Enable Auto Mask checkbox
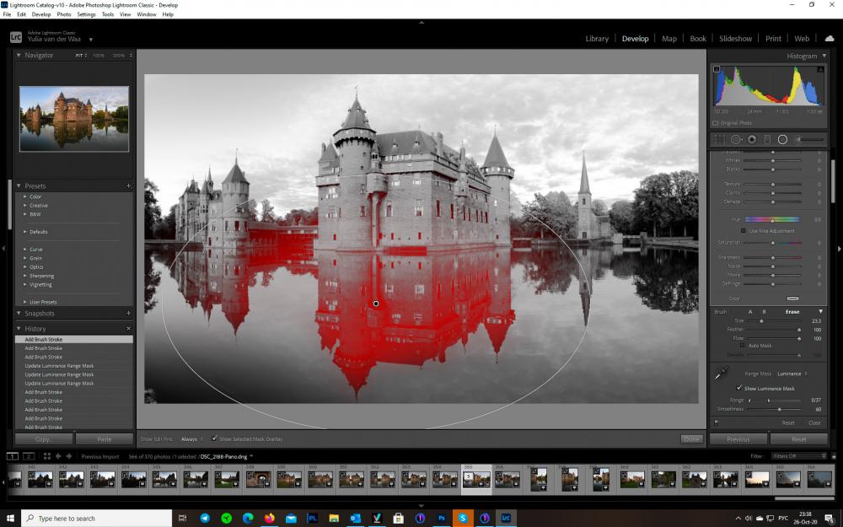The width and height of the screenshot is (843, 527). coord(743,345)
